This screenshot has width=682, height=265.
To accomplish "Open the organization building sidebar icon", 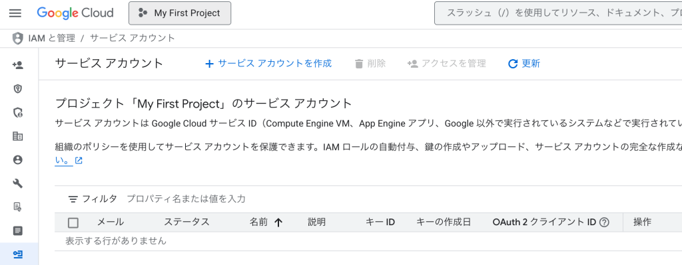I will click(18, 136).
